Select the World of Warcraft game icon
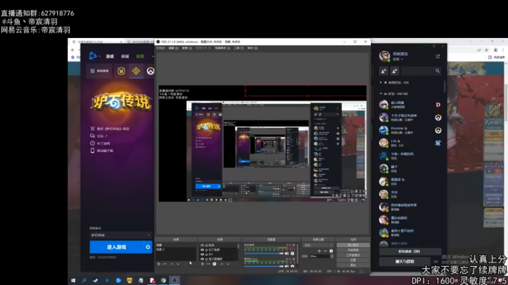The width and height of the screenshot is (508, 285). (121, 71)
